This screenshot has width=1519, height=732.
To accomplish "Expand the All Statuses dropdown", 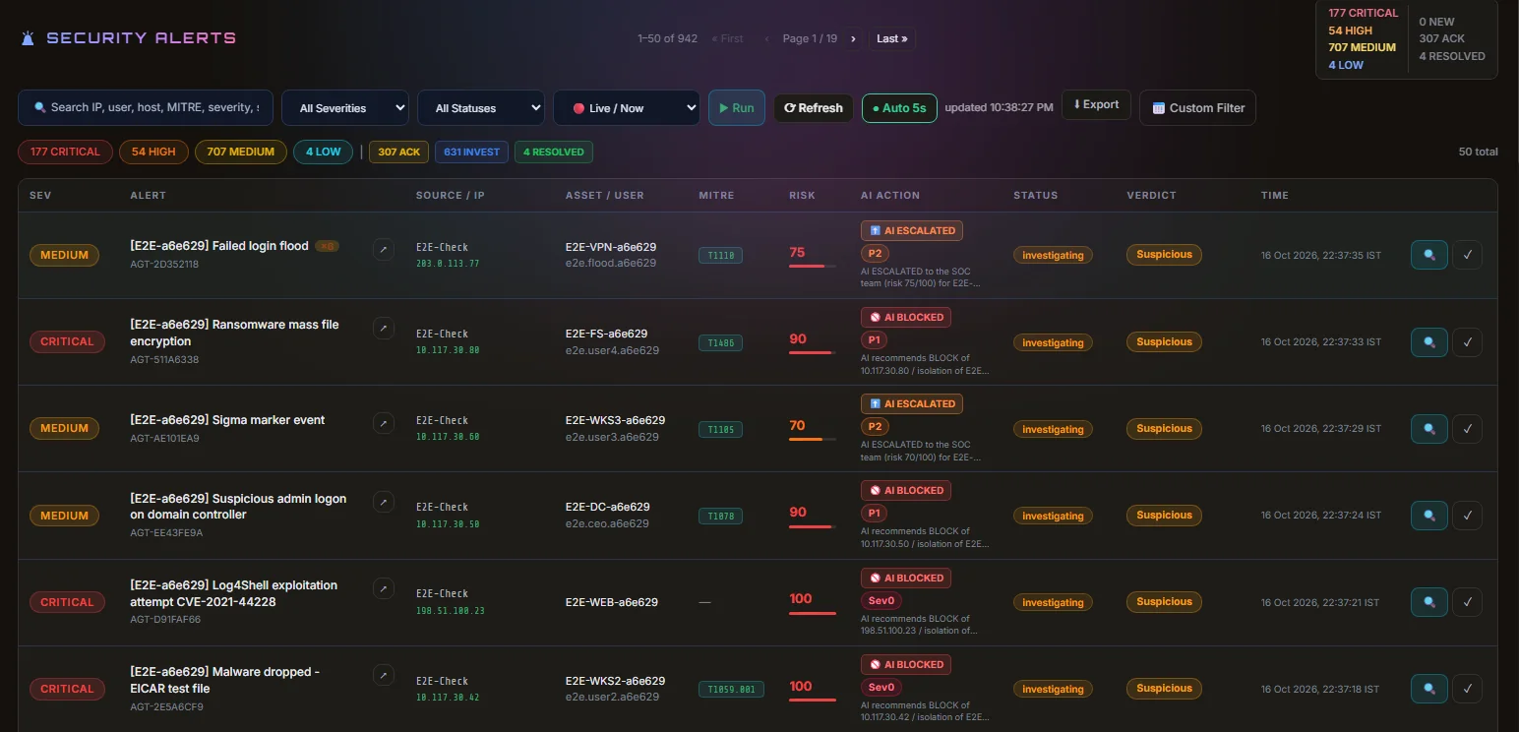I will click(481, 108).
